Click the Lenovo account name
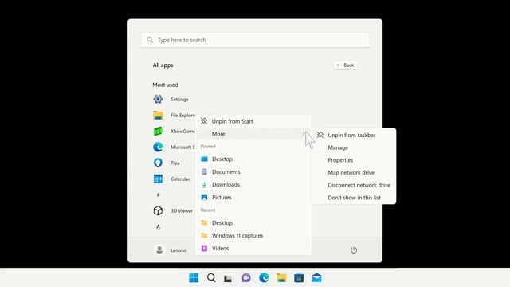 tap(178, 250)
